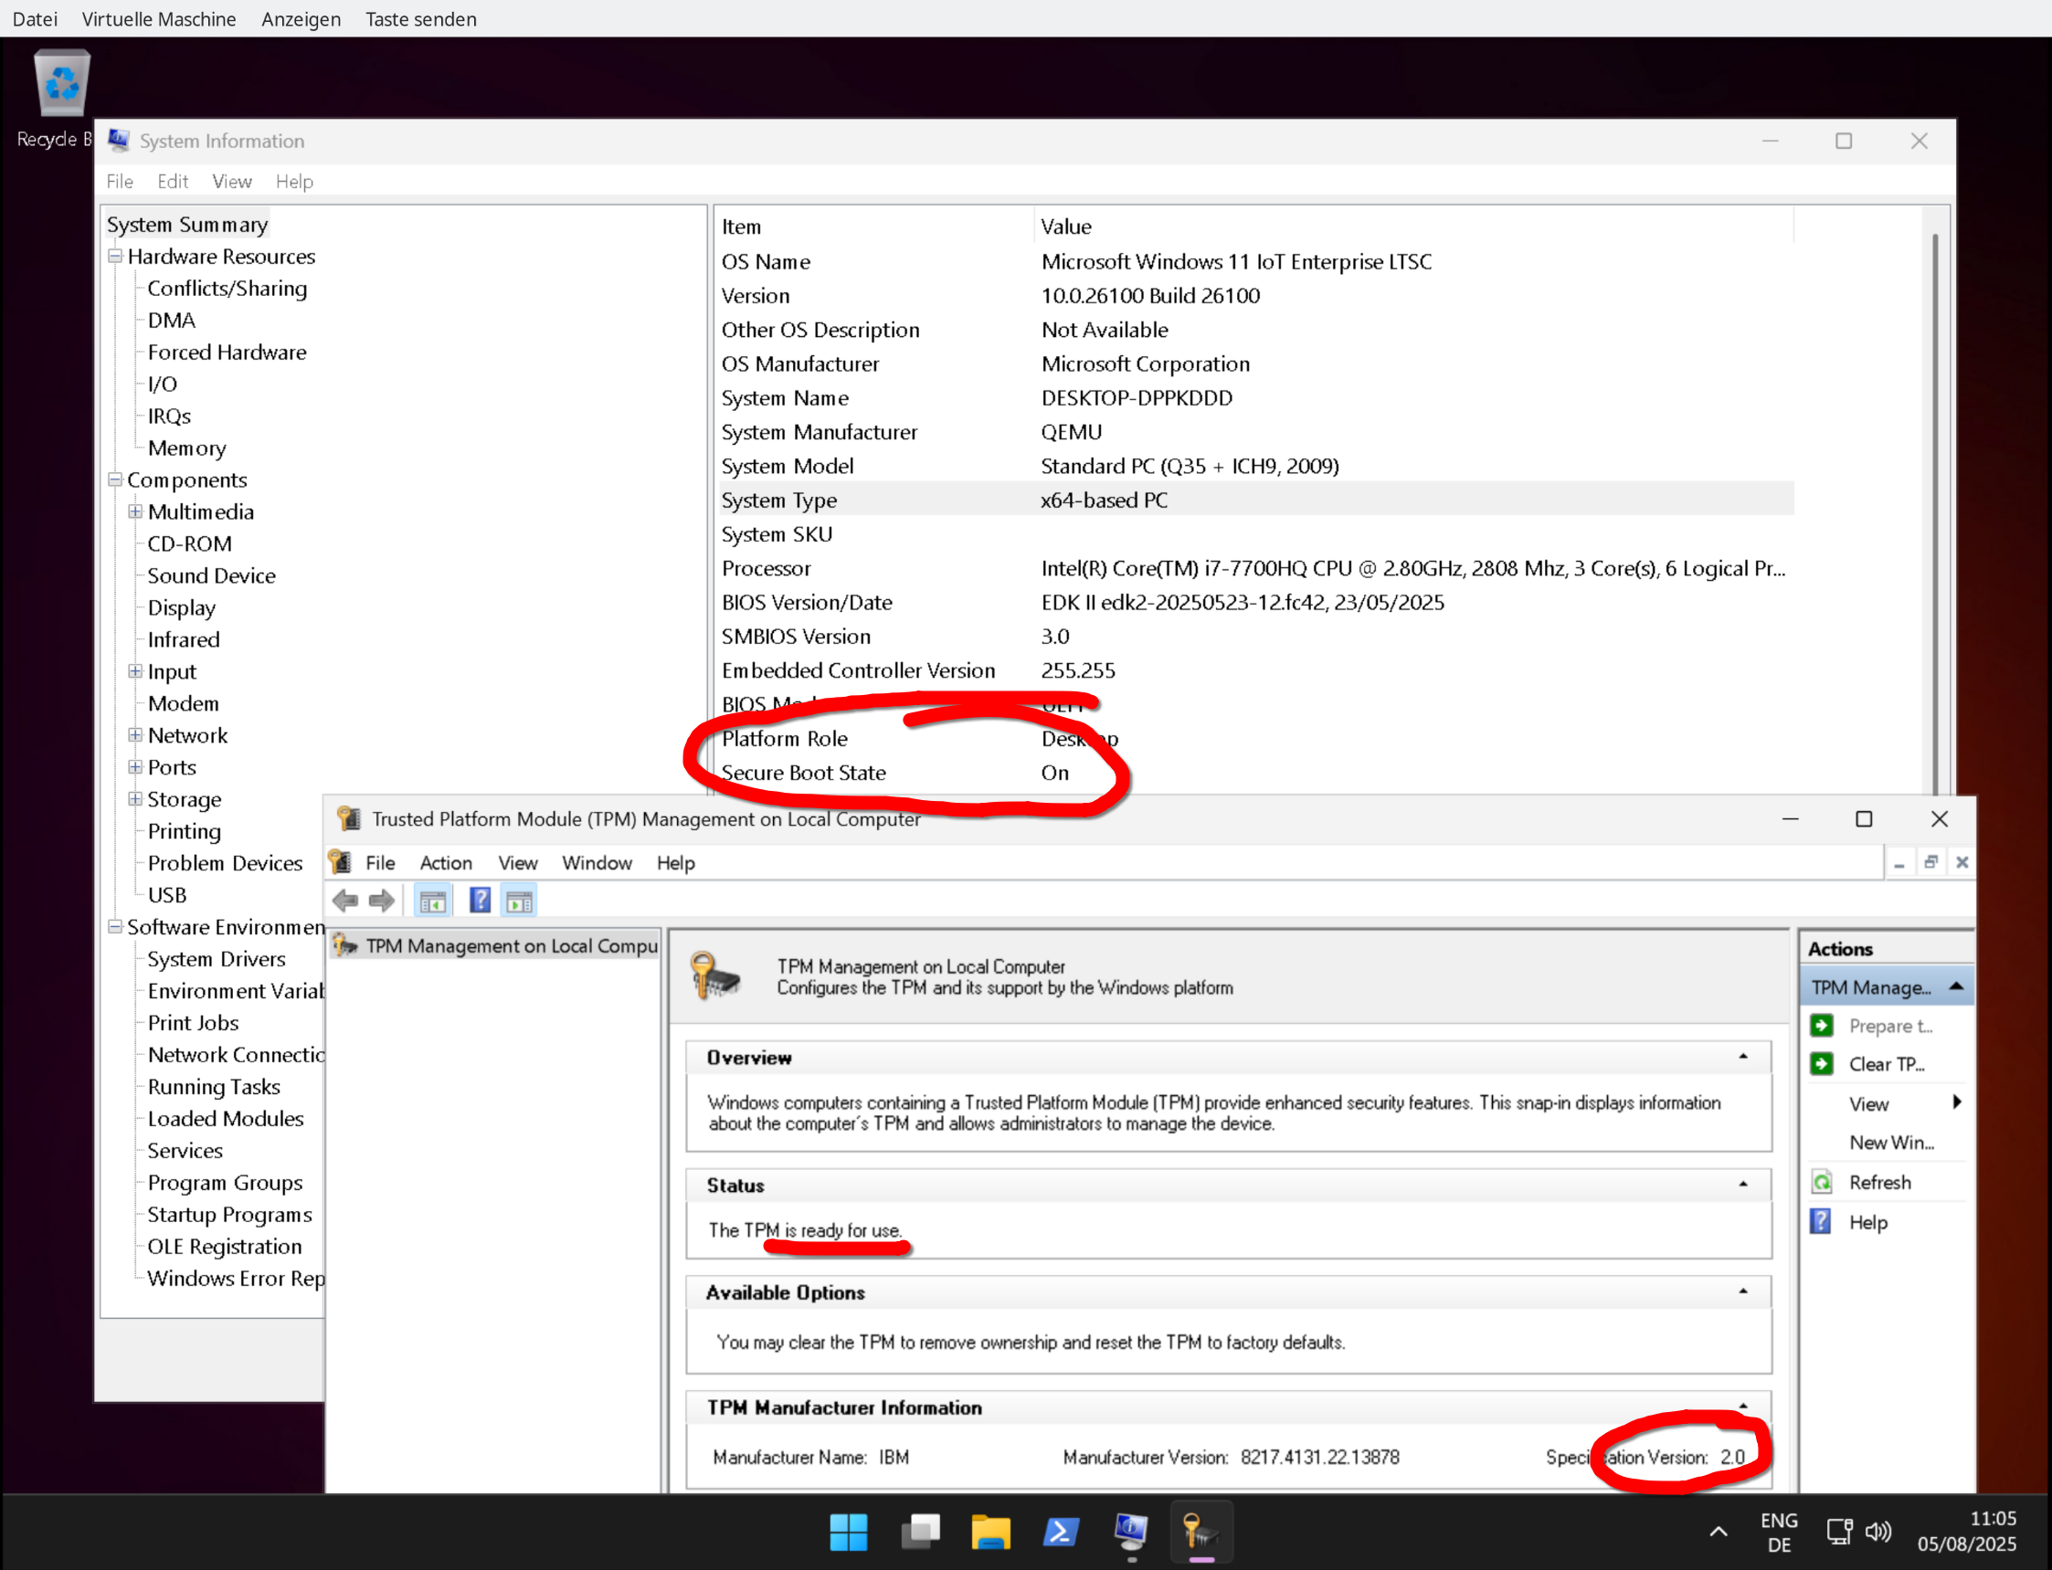
Task: Open the Windows Start button
Action: [x=848, y=1532]
